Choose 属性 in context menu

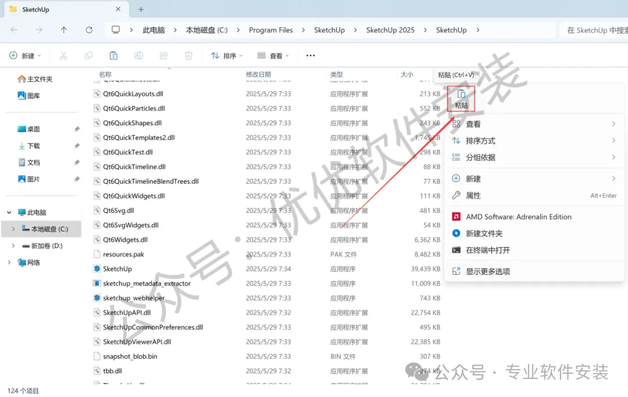tap(534, 196)
